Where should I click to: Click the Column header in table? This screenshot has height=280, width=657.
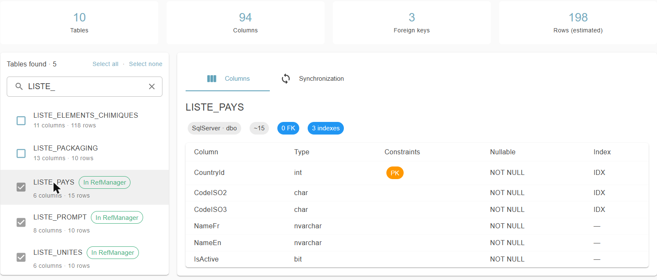click(206, 152)
